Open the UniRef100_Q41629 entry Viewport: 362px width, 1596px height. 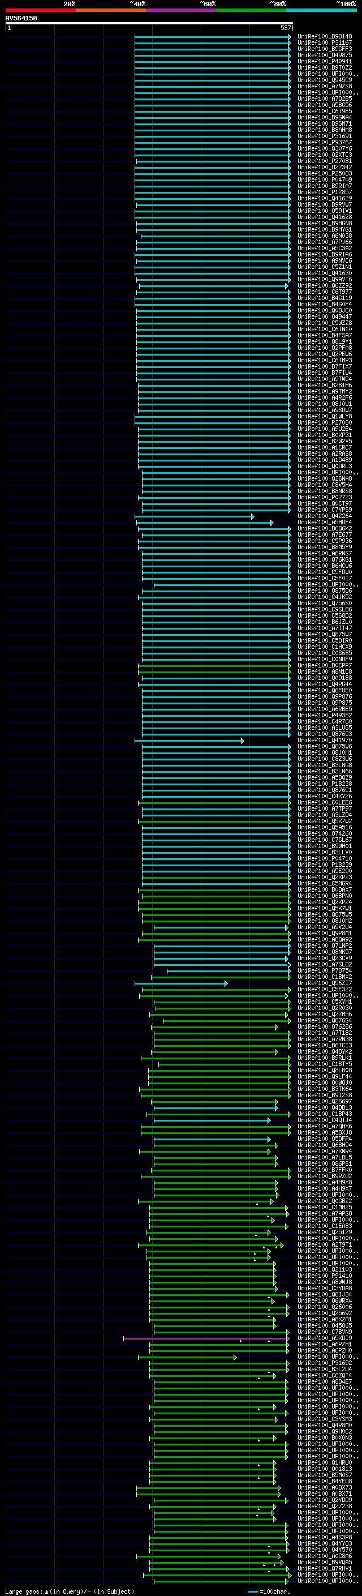(x=325, y=198)
